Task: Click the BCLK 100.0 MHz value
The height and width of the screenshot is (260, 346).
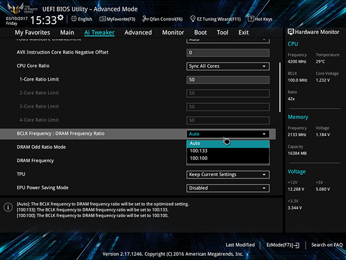Action: (x=298, y=80)
